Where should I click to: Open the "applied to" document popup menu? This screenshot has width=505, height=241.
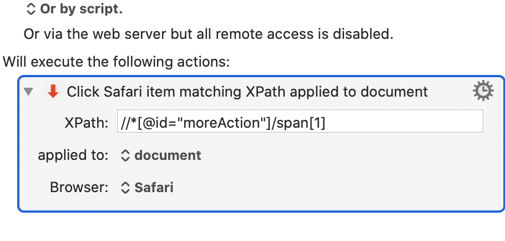tap(161, 155)
